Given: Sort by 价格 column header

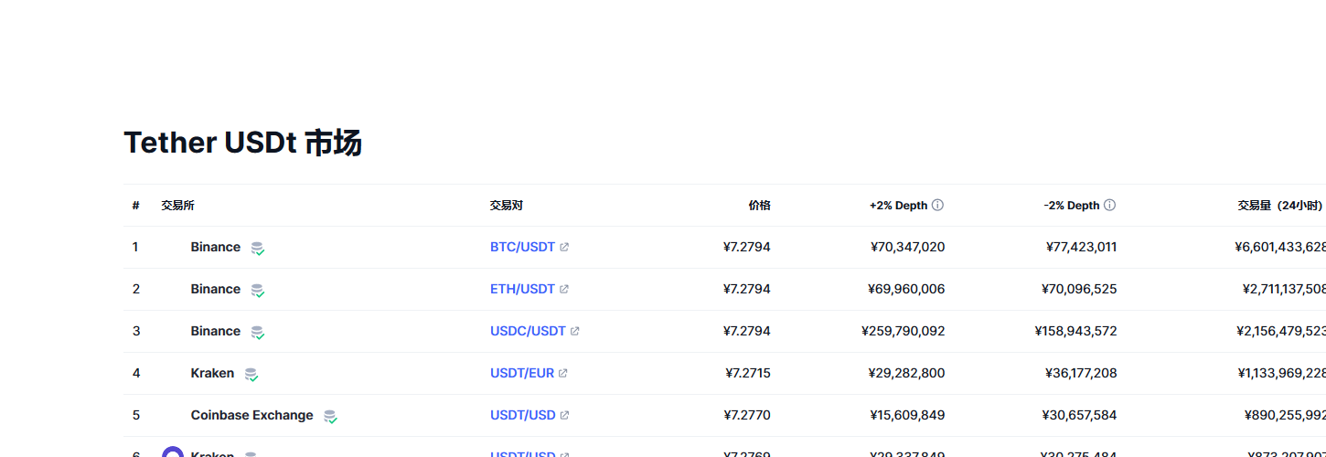Looking at the screenshot, I should pyautogui.click(x=759, y=206).
